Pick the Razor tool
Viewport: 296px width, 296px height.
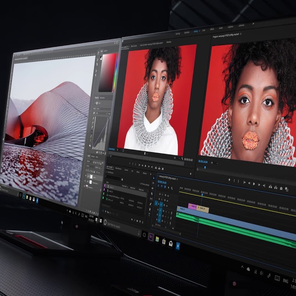[x=152, y=194]
